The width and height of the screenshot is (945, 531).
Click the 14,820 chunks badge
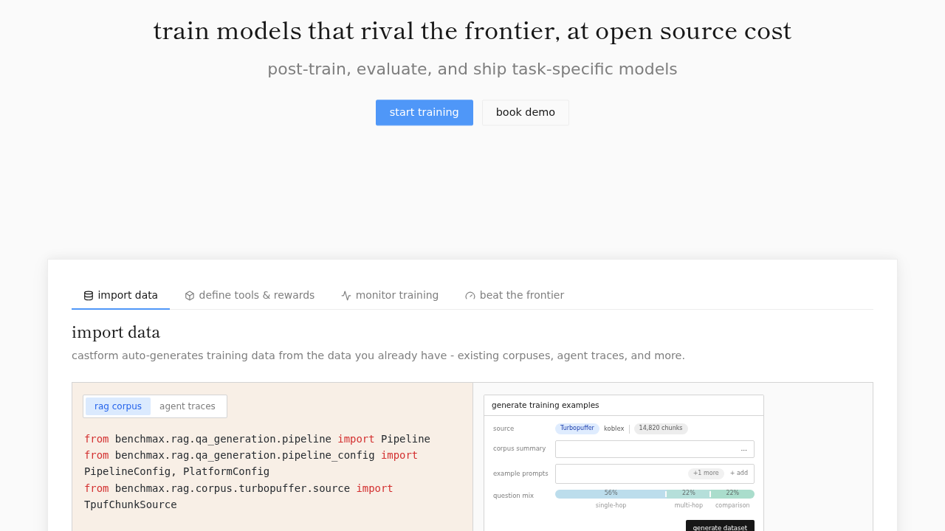[661, 428]
